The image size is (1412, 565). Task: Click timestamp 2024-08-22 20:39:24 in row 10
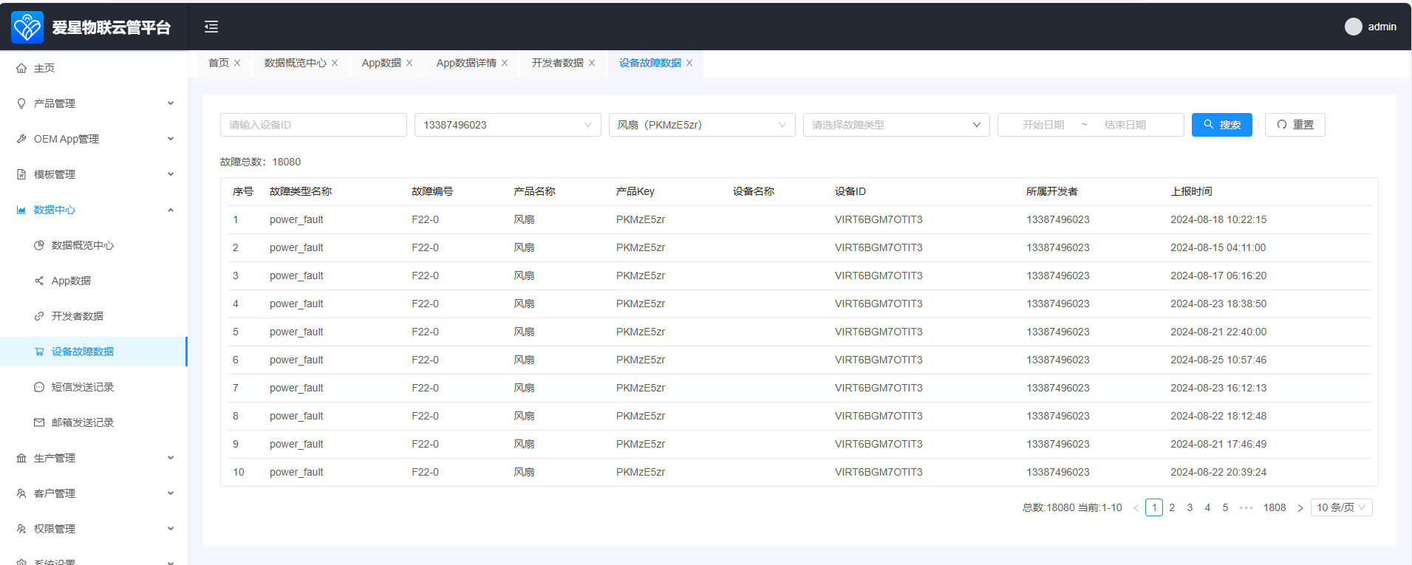point(1218,472)
